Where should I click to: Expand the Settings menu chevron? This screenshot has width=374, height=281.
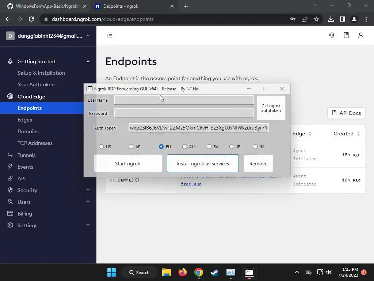click(x=88, y=225)
